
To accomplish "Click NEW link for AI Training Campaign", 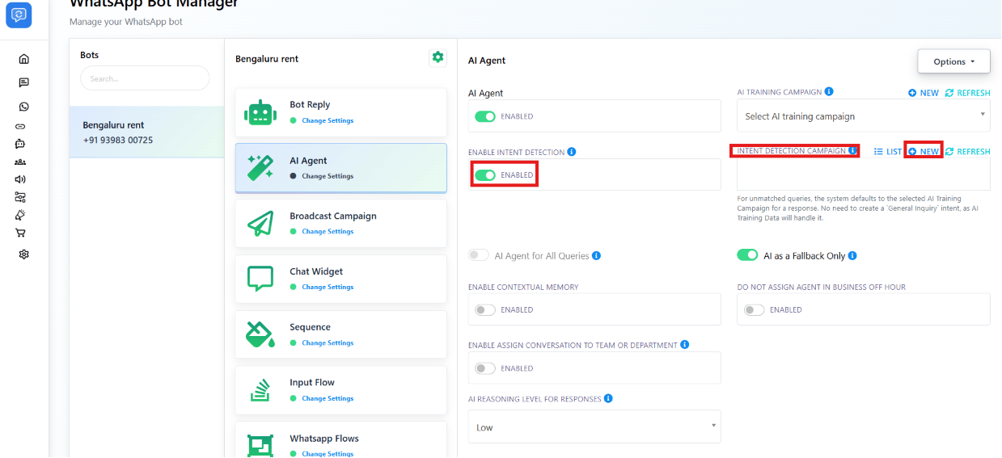I will coord(924,93).
